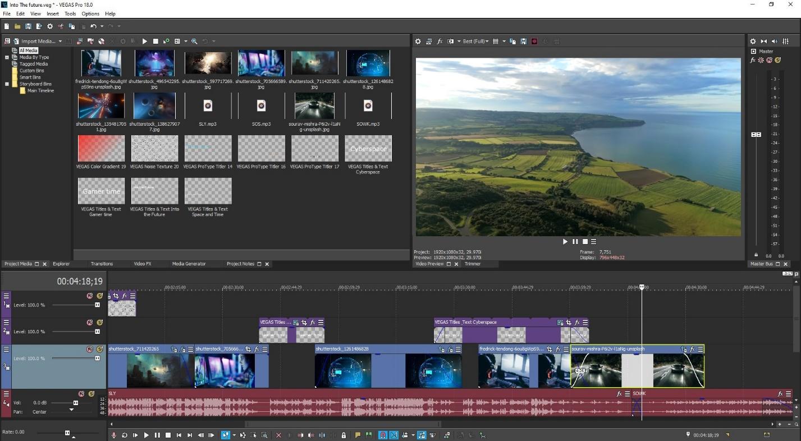Switch to the Video FX tab
801x441 pixels.
coord(142,264)
